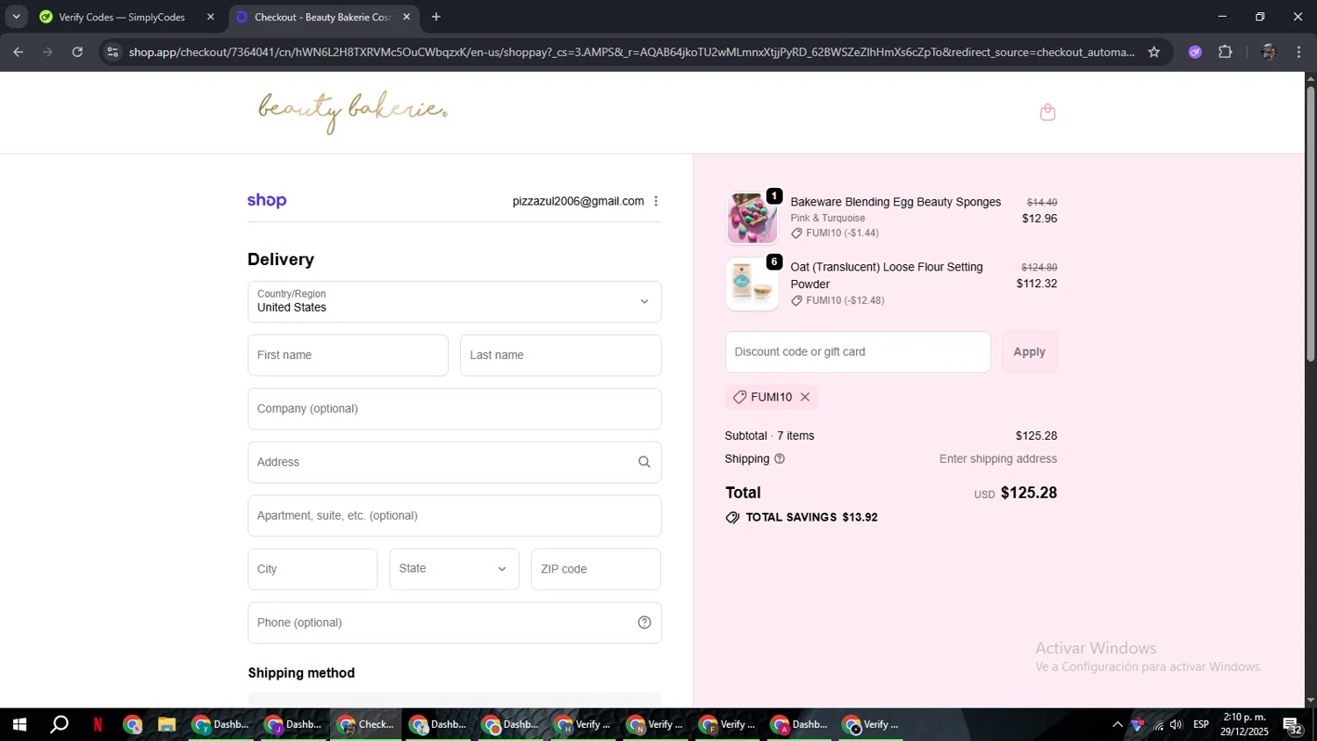Open the account options three-dot menu beside the email

pos(656,201)
